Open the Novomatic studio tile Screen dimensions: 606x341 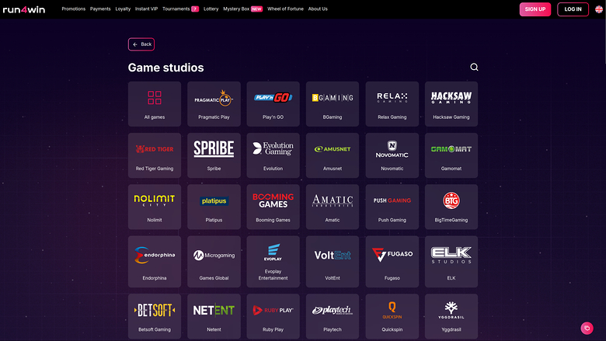(x=392, y=155)
